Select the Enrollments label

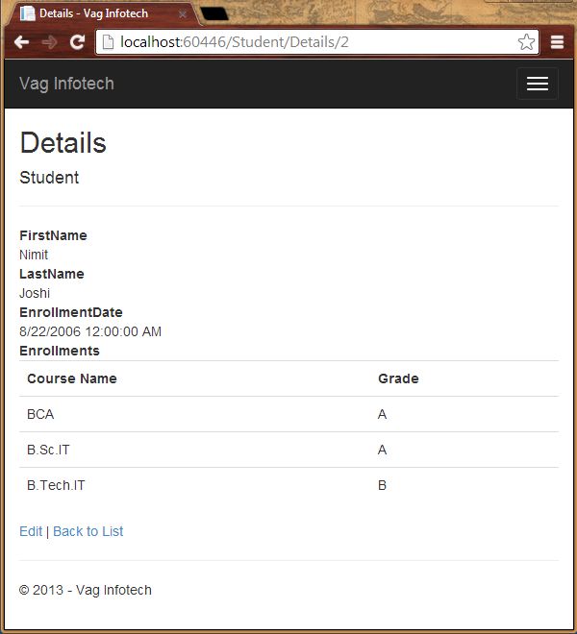tap(60, 351)
